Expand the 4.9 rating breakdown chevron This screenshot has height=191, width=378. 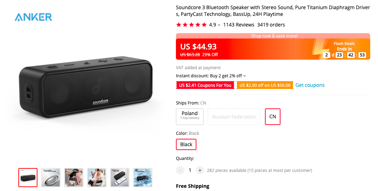point(219,25)
